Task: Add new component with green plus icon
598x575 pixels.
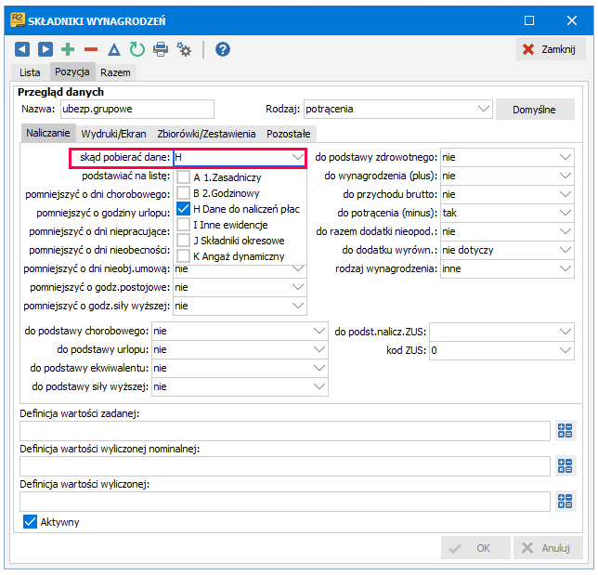Action: (68, 49)
